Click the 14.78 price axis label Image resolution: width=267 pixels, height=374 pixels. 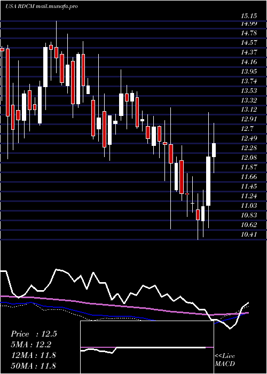[x=249, y=33]
